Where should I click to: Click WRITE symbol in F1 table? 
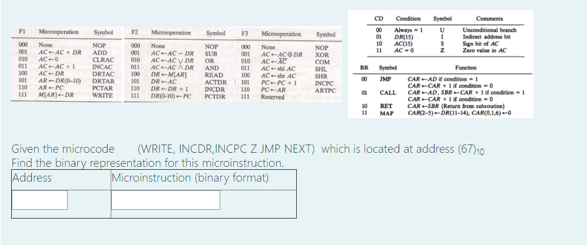point(102,95)
